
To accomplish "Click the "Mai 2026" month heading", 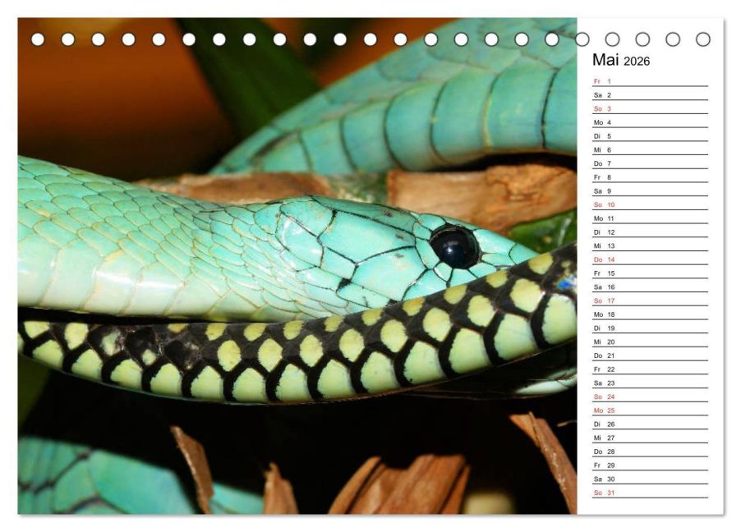I will pos(621,61).
